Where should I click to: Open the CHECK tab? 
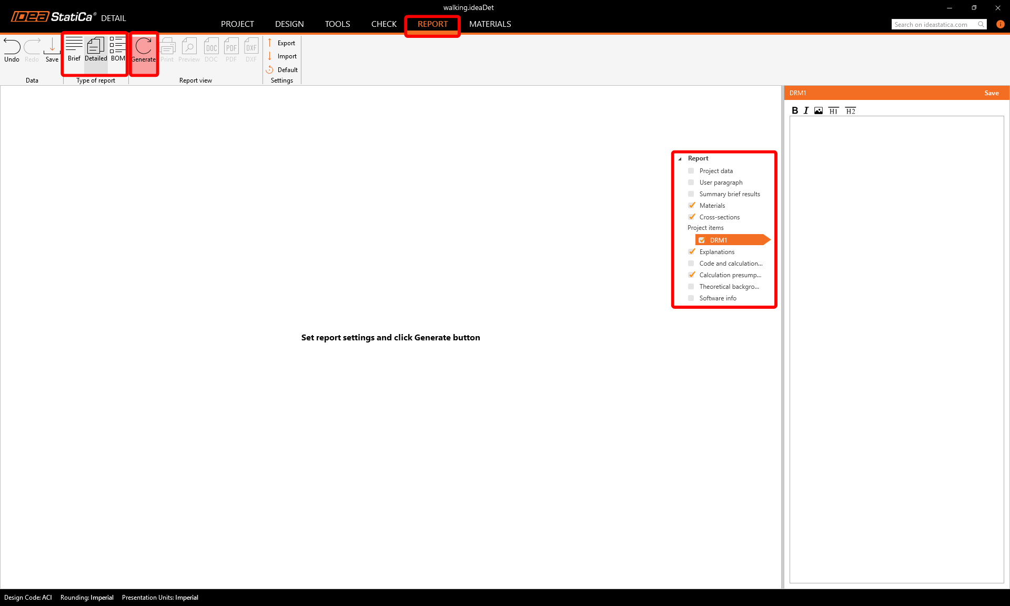point(383,24)
